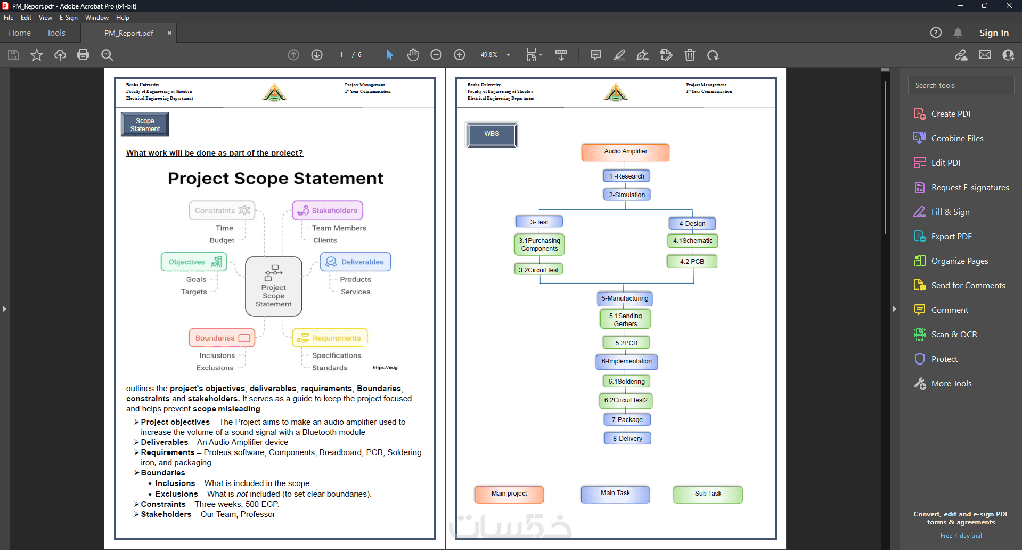Rotate the page with rotate icon
The height and width of the screenshot is (550, 1022).
pos(713,55)
